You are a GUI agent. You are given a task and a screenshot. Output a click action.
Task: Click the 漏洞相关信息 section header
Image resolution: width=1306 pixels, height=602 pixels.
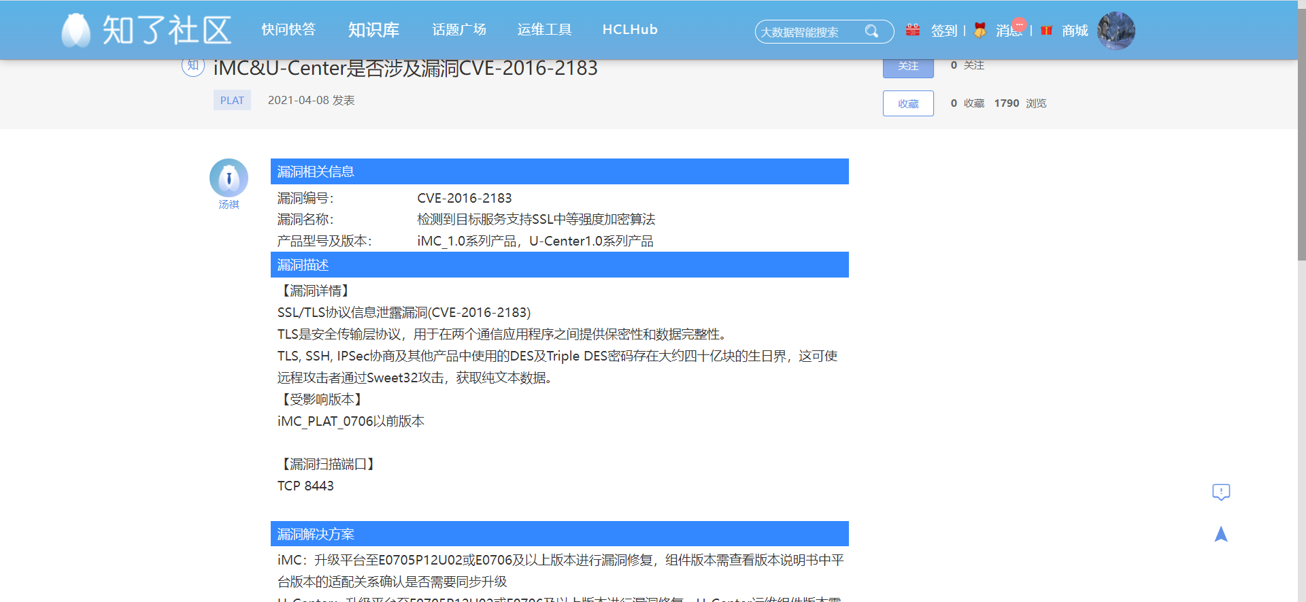click(x=559, y=171)
